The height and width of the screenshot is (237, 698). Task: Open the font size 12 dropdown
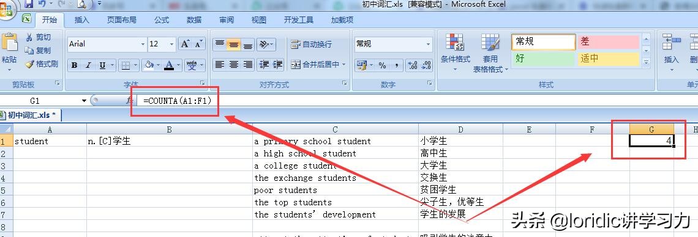click(x=172, y=44)
